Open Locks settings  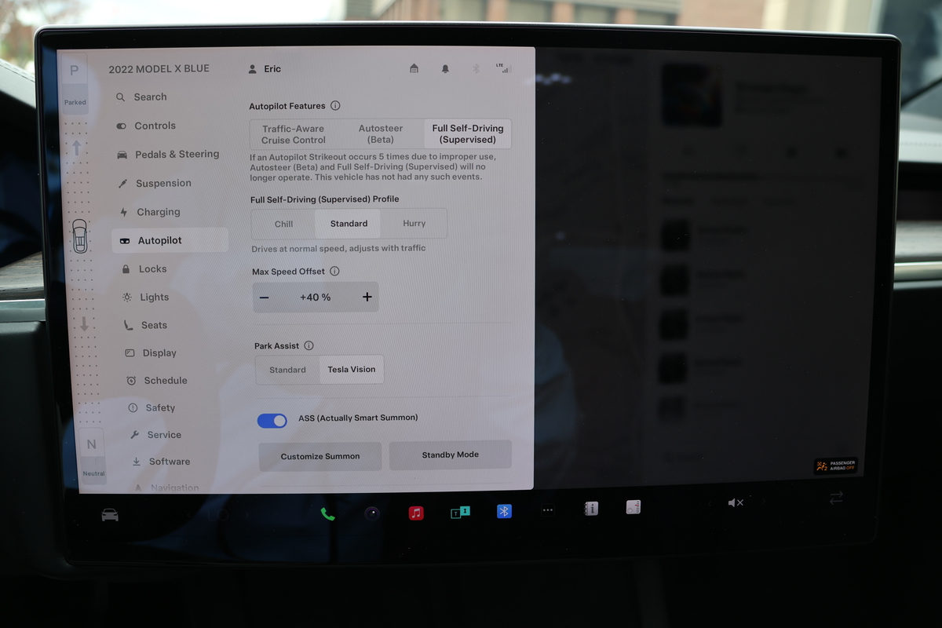click(144, 269)
